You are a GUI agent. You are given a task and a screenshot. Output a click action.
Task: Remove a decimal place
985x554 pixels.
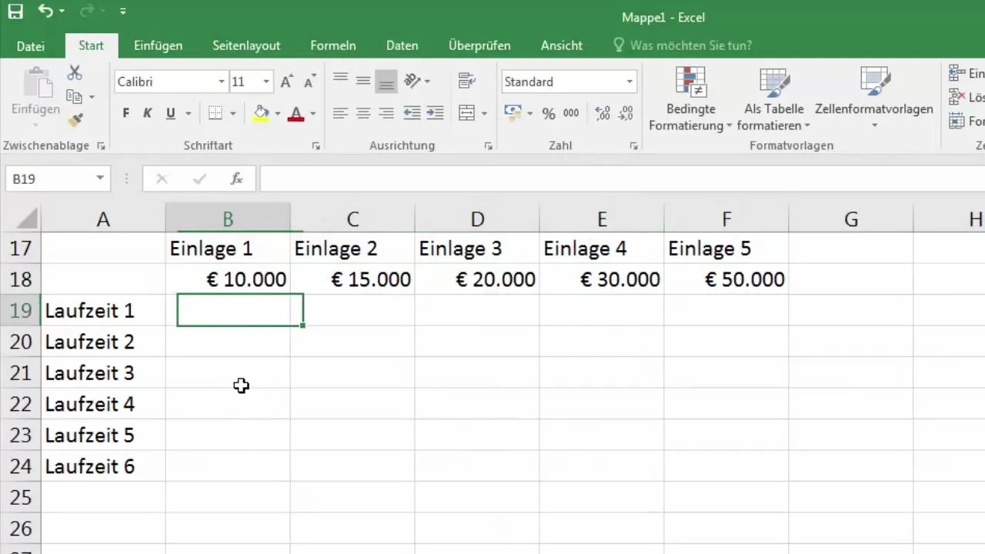pos(626,113)
